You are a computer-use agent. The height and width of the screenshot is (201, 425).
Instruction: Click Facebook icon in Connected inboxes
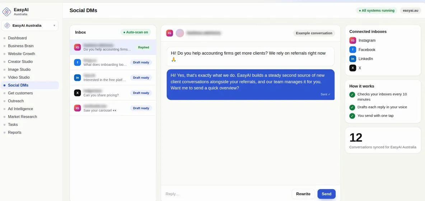click(352, 50)
